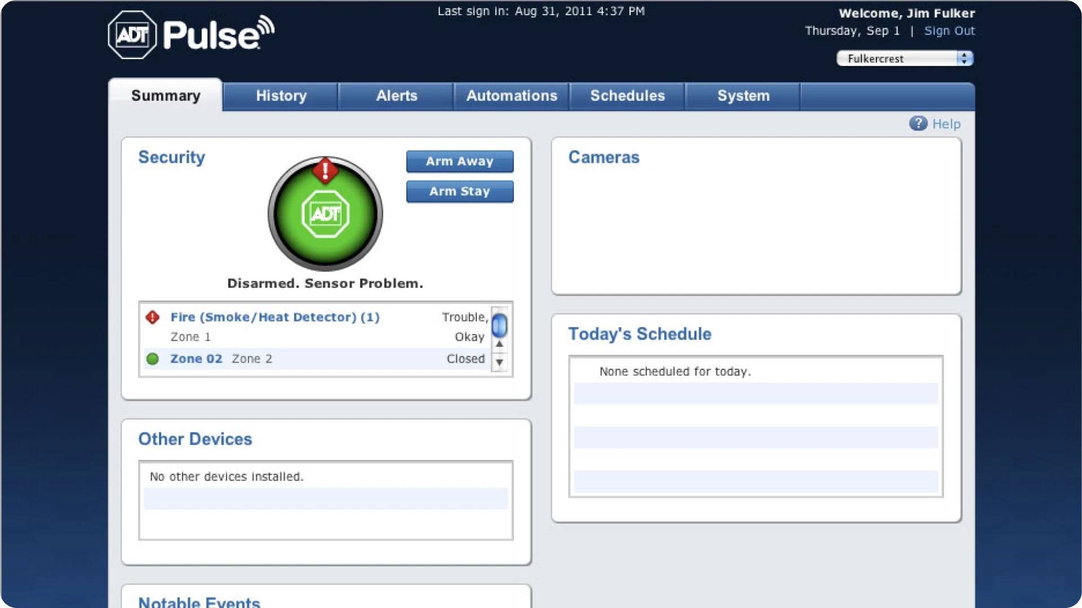Click the 'Last sign in' timestamp text
This screenshot has height=608, width=1082.
pos(541,11)
